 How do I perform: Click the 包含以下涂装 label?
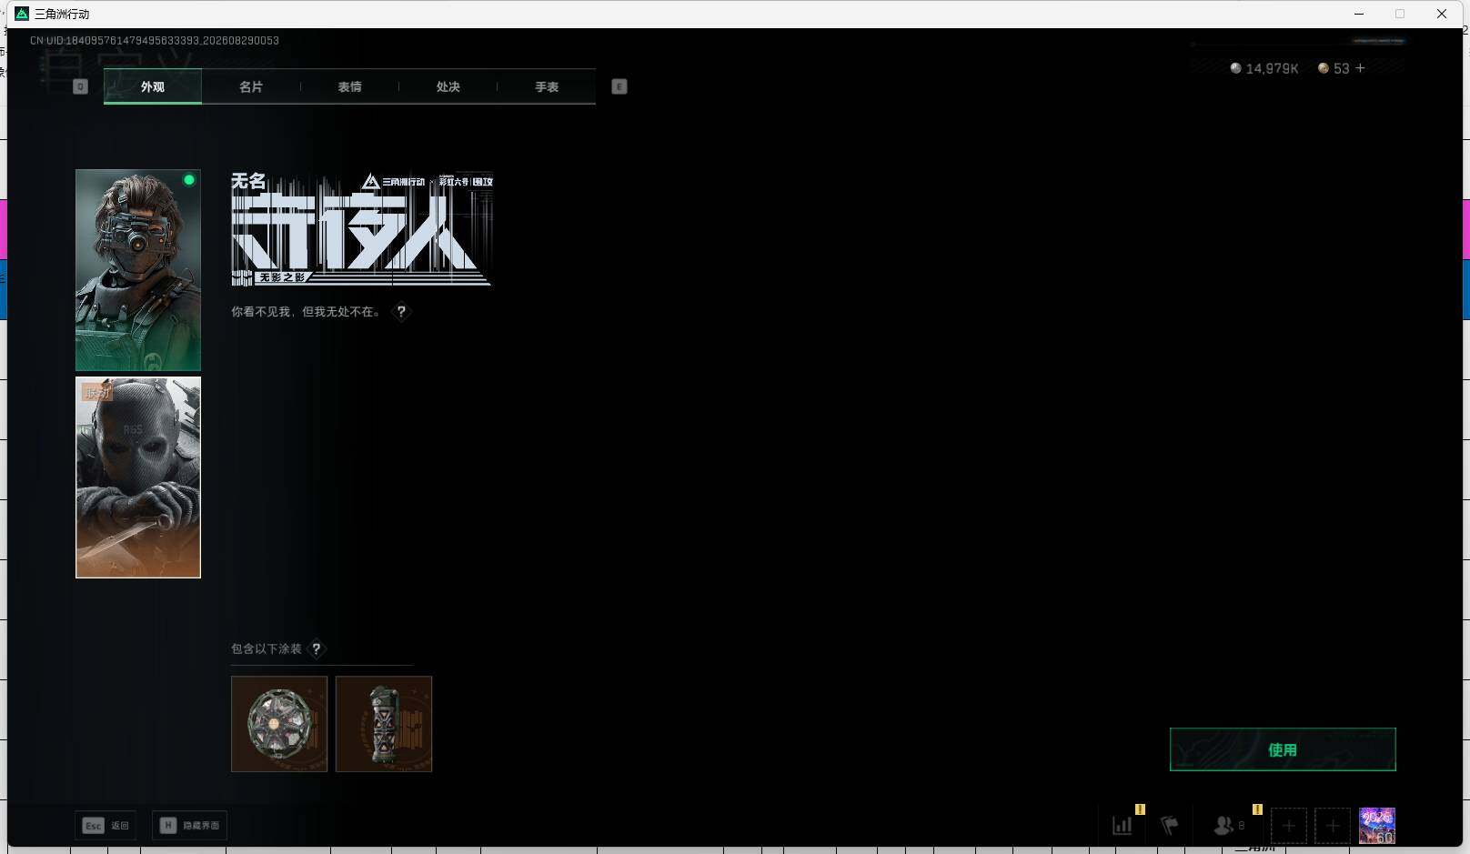click(266, 648)
